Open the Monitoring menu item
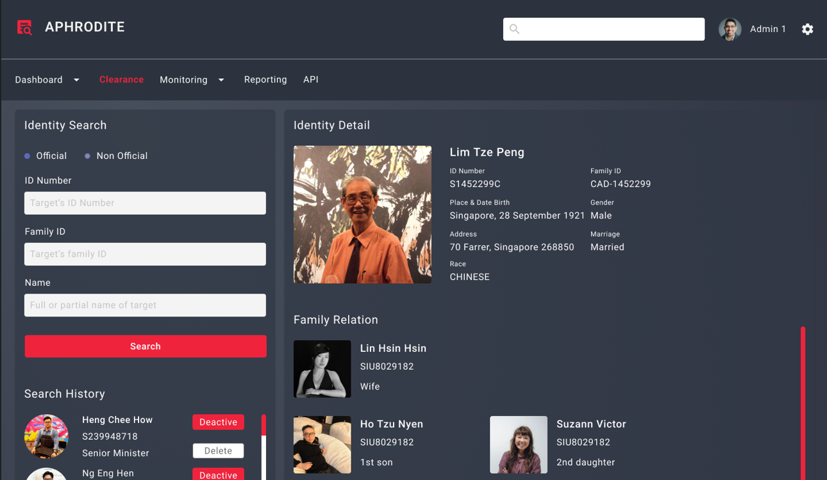This screenshot has height=480, width=827. coord(183,80)
